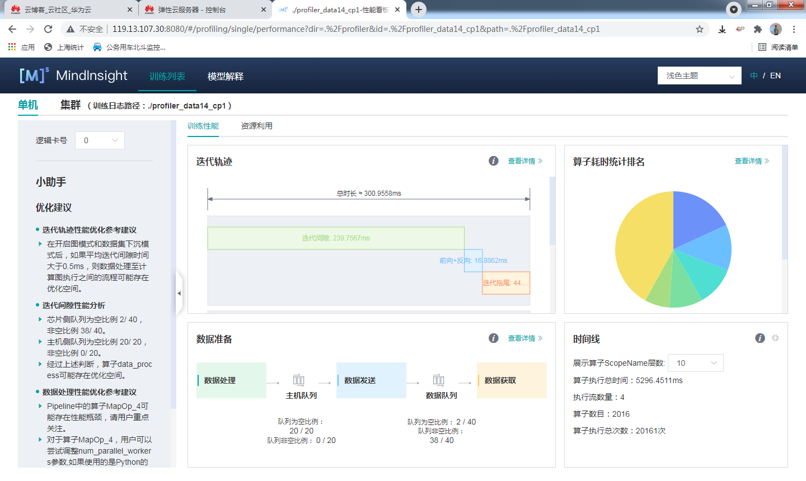Open the Chrome tab search dropdown

(x=734, y=10)
